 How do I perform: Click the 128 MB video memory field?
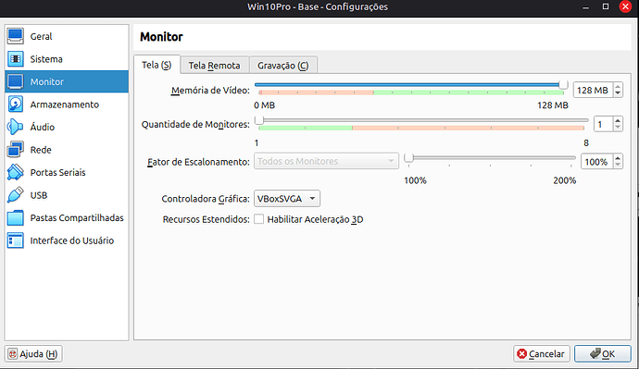[x=593, y=90]
